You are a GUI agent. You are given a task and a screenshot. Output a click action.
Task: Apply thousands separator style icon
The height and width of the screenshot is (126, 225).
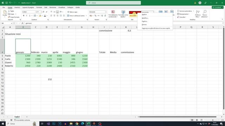98,16
